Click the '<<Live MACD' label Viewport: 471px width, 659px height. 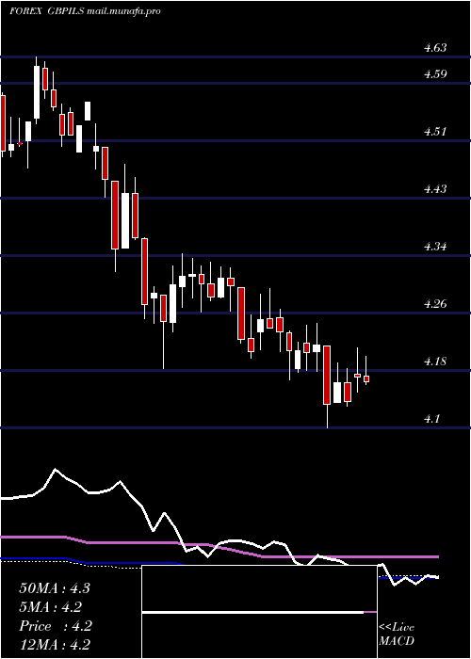pyautogui.click(x=397, y=635)
